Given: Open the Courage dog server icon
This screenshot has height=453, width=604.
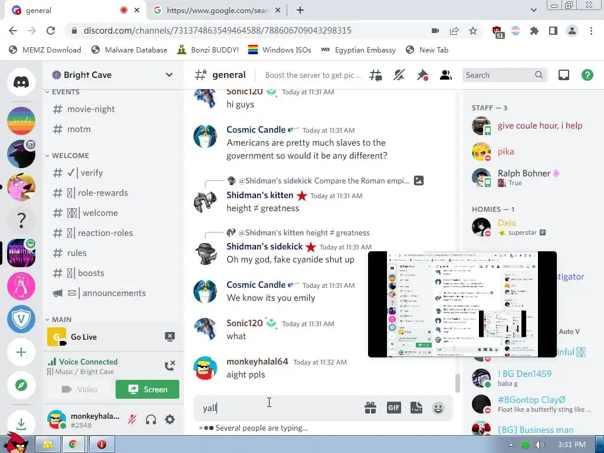Looking at the screenshot, I should coord(21,187).
